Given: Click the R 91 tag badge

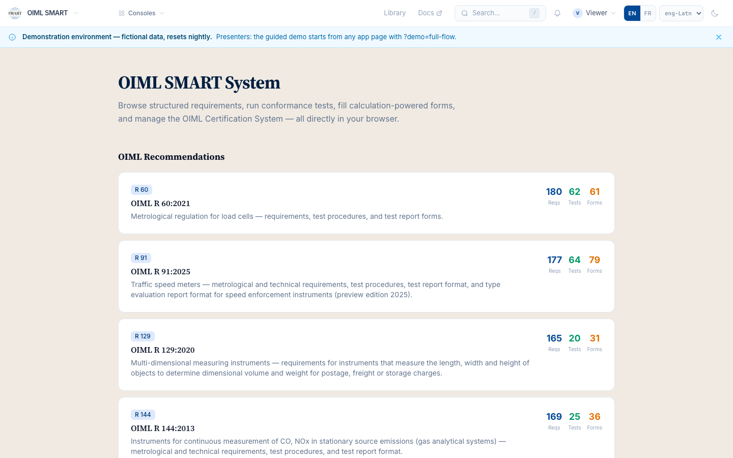Looking at the screenshot, I should pyautogui.click(x=141, y=258).
